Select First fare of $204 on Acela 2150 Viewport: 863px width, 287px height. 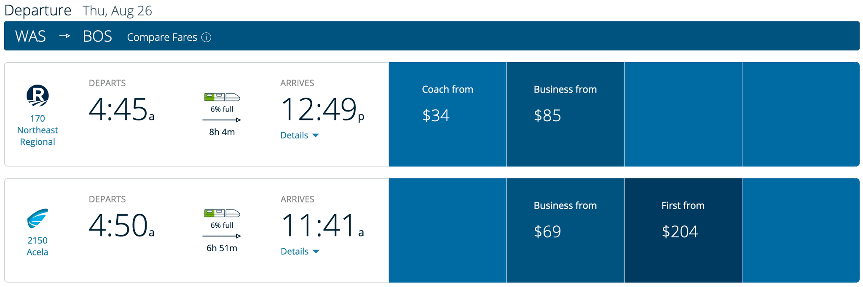pos(683,231)
